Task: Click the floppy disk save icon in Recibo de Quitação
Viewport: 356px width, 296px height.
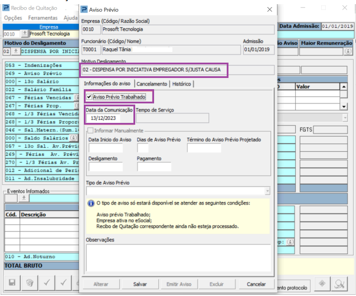Action: pos(12,283)
